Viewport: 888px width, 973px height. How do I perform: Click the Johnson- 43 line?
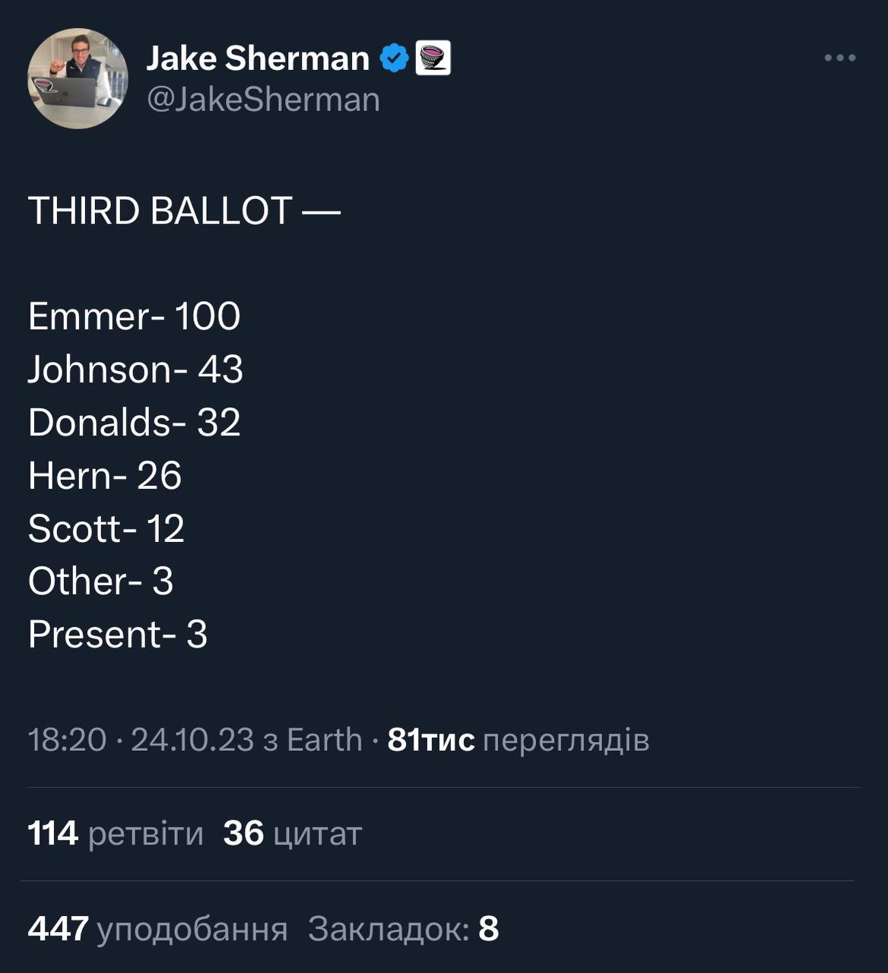135,369
